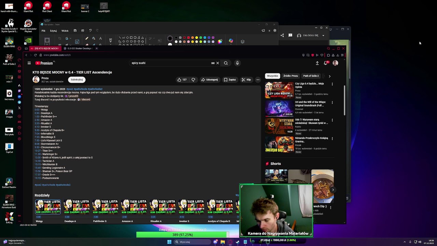437x246 pixels.
Task: Click the Zapisz save button
Action: [230, 80]
